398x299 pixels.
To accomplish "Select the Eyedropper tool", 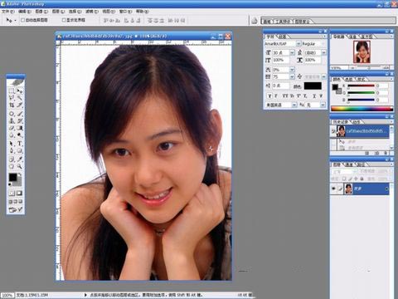I will click(20, 159).
